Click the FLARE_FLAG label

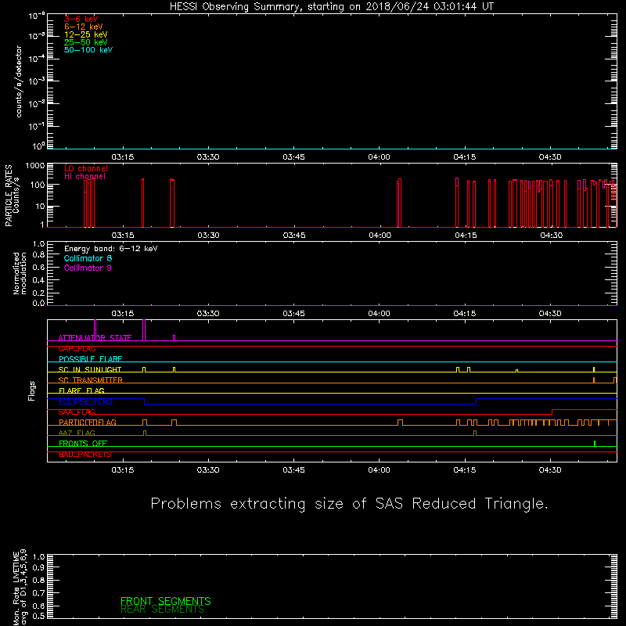tap(81, 390)
